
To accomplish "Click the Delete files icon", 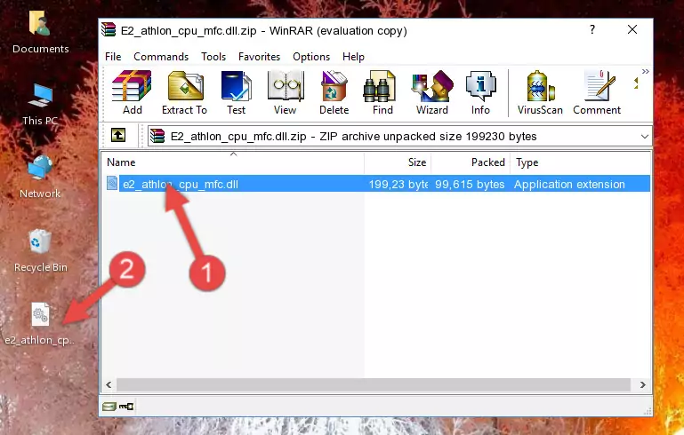I will point(334,92).
